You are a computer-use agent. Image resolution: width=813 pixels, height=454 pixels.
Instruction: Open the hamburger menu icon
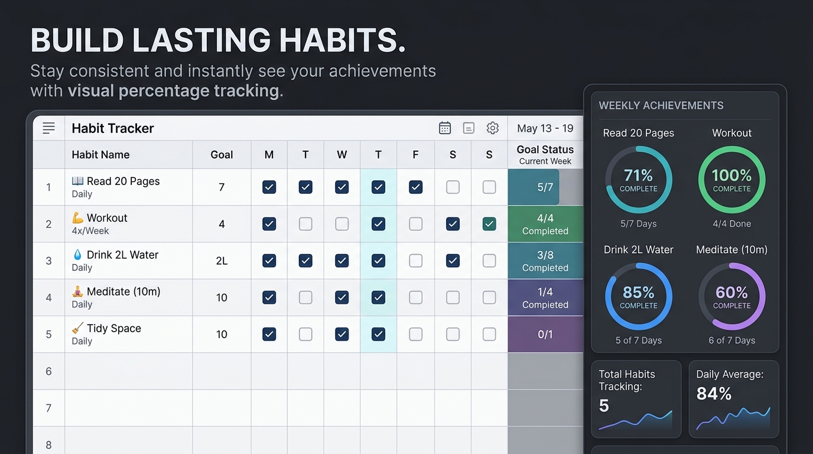pos(48,128)
